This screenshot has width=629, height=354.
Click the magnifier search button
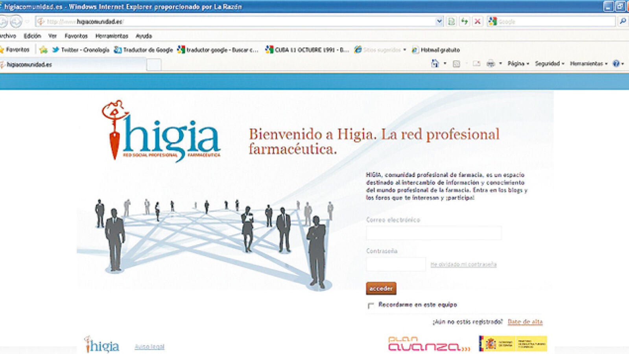click(623, 21)
